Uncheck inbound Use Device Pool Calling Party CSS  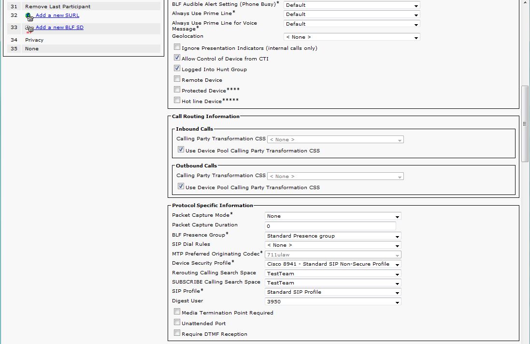point(181,150)
